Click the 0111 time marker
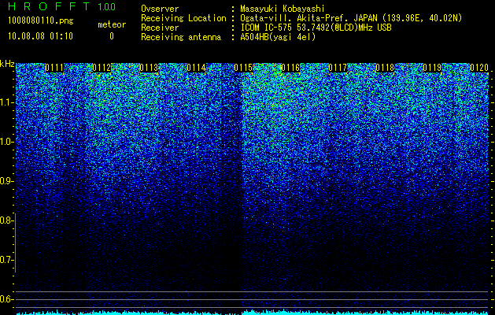The image size is (495, 315). [54, 68]
